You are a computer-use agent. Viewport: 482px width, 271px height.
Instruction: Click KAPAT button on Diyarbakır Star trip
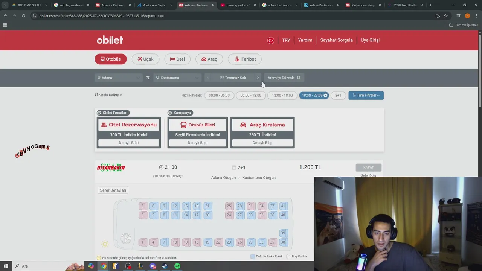[x=368, y=167]
